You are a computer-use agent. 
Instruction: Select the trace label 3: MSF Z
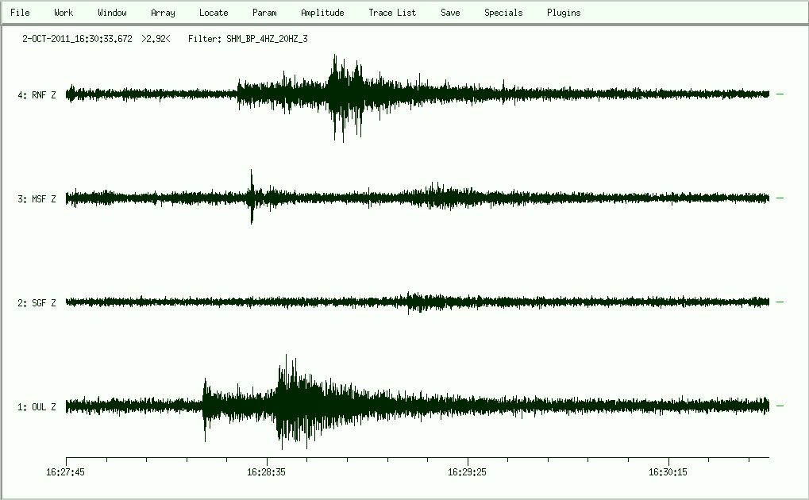pyautogui.click(x=37, y=199)
